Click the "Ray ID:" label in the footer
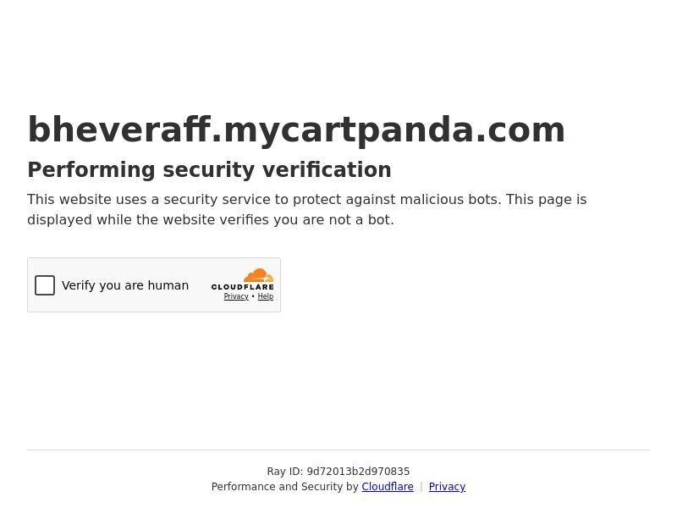 click(285, 472)
